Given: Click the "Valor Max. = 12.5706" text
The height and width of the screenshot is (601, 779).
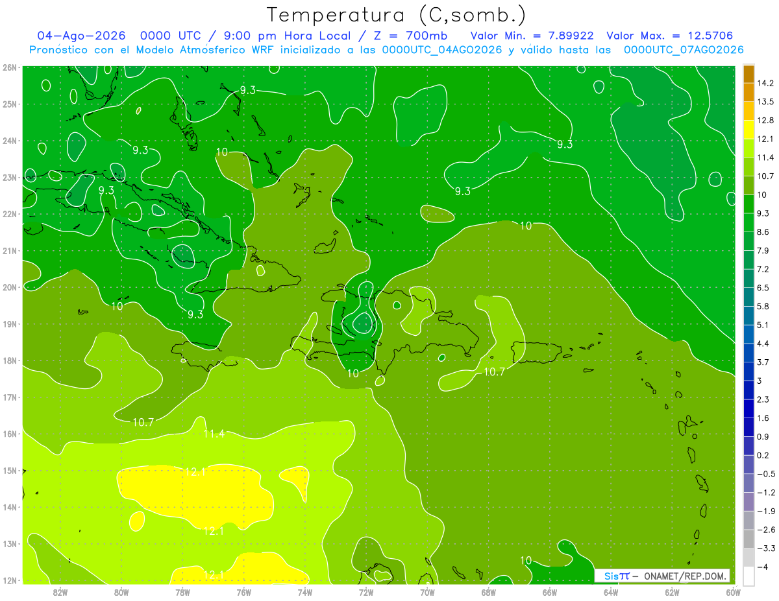Looking at the screenshot, I should pos(669,36).
